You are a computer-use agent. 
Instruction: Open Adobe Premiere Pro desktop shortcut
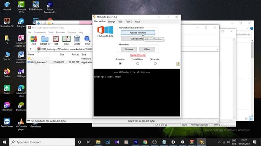(x=50, y=7)
